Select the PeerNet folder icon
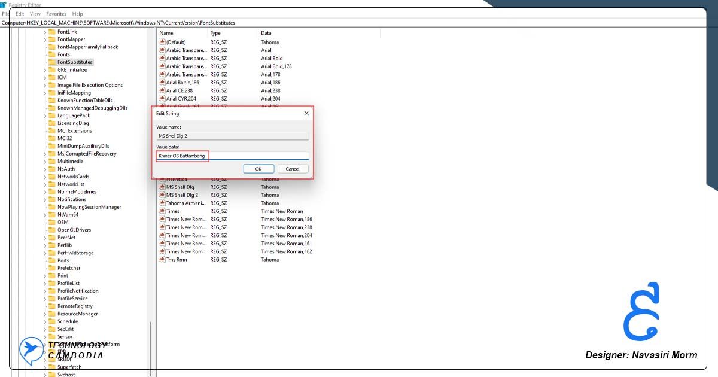The width and height of the screenshot is (718, 377). [52, 238]
